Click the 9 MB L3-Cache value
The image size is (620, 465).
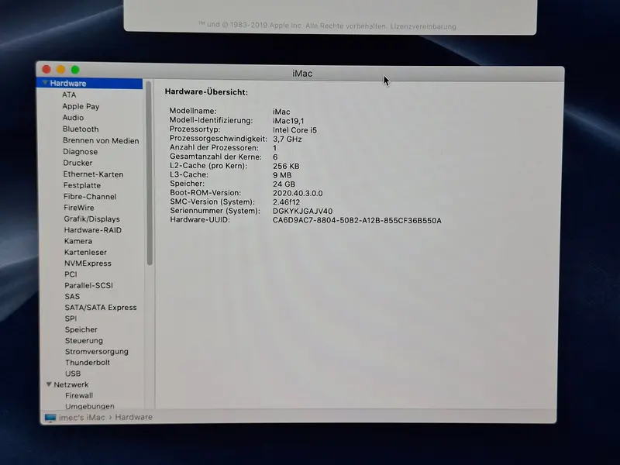pyautogui.click(x=282, y=175)
